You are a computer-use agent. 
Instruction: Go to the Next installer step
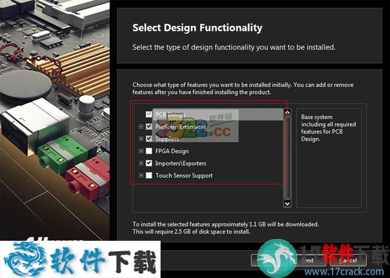tap(308, 260)
